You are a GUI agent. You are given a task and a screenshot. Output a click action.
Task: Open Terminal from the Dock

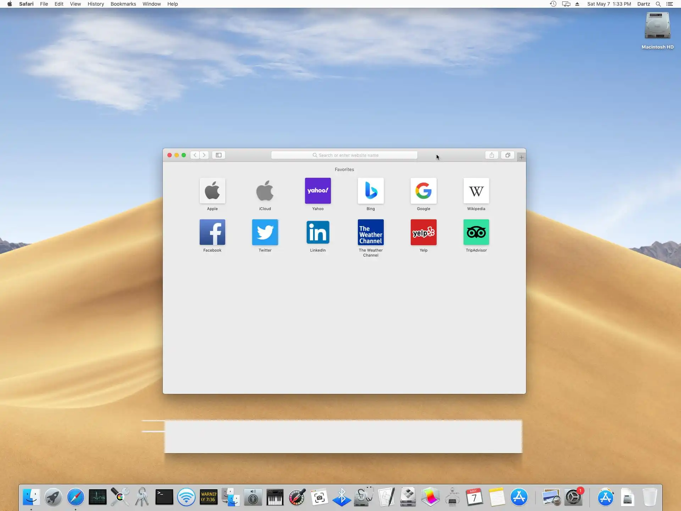tap(164, 497)
